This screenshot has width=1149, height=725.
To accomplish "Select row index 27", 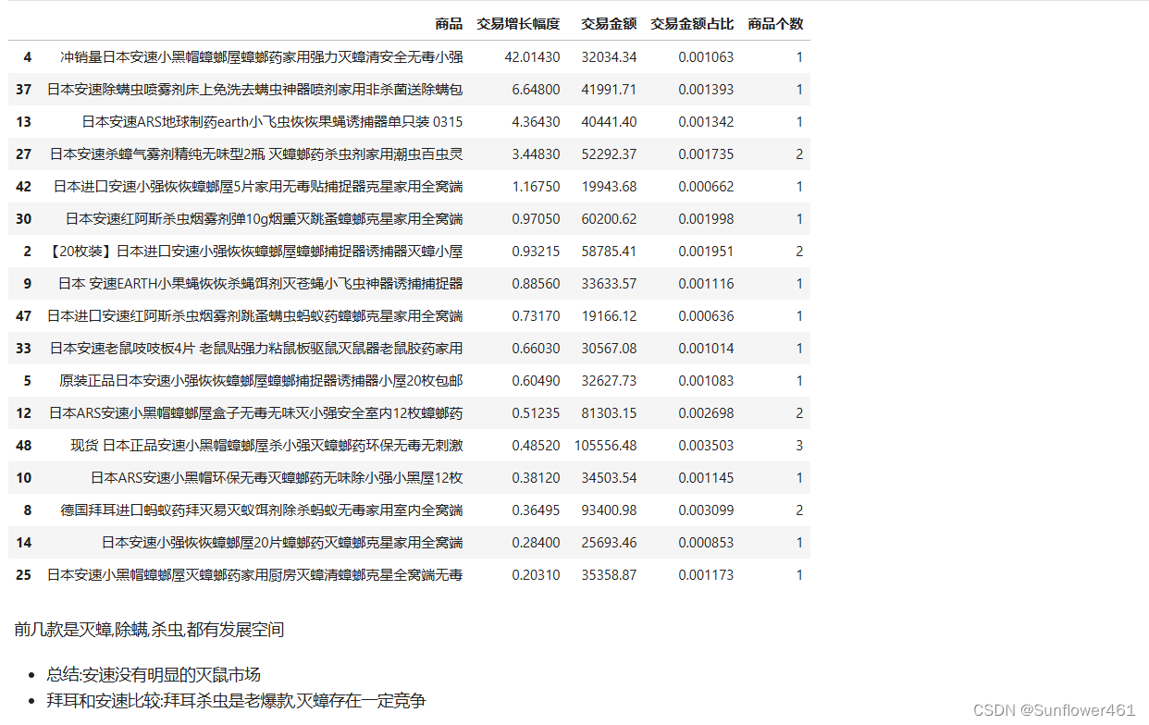I will (x=24, y=154).
